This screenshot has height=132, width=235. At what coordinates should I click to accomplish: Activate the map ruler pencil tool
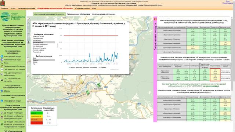29,19
